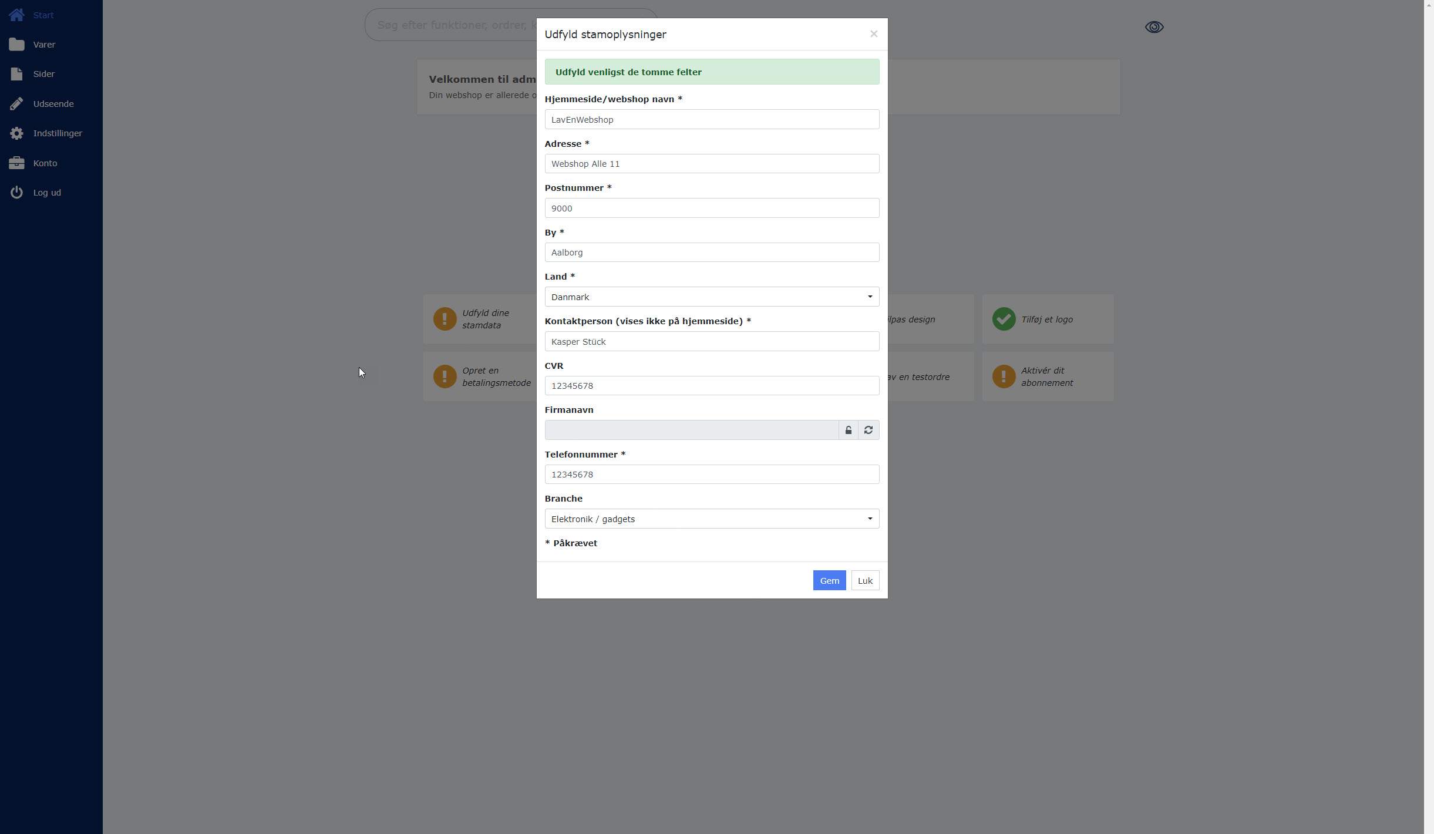Viewport: 1434px width, 834px height.
Task: Click the refresh icon beside Firmanavn
Action: click(868, 430)
